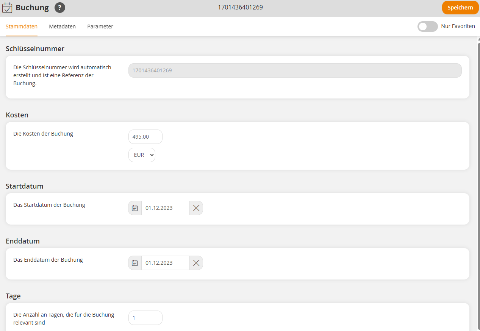The image size is (480, 331).
Task: Open the Startdatum calendar picker icon
Action: (x=135, y=208)
